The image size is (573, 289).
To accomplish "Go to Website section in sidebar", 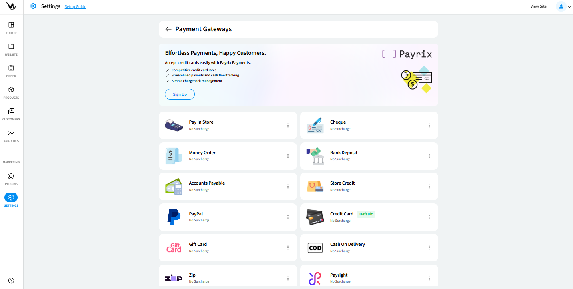I will point(11,47).
